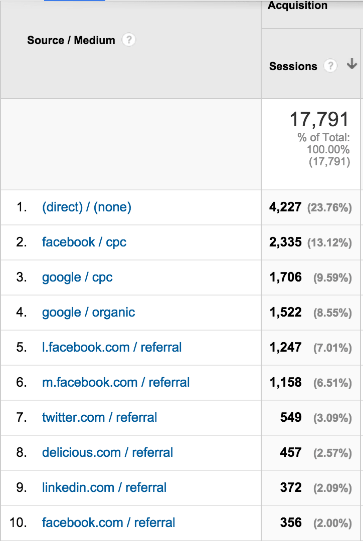Open help icon beside Source / Medium
This screenshot has width=363, height=543.
click(129, 40)
